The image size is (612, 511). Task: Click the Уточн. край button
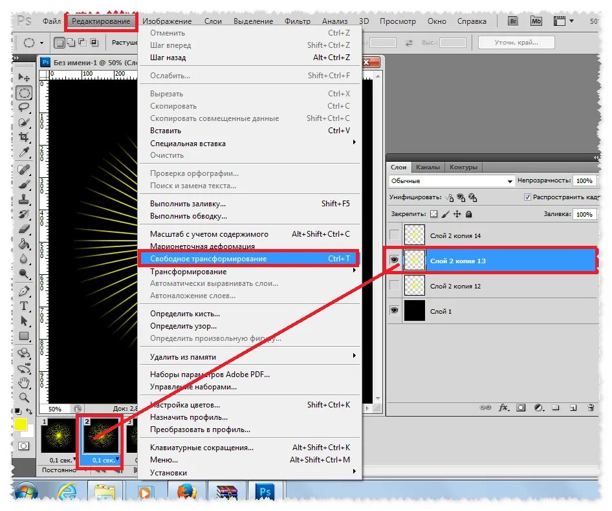pyautogui.click(x=516, y=43)
